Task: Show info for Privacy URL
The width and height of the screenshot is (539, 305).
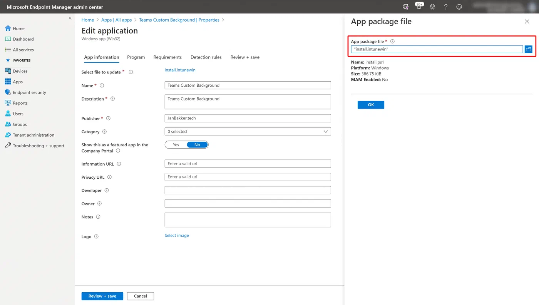Action: point(109,177)
